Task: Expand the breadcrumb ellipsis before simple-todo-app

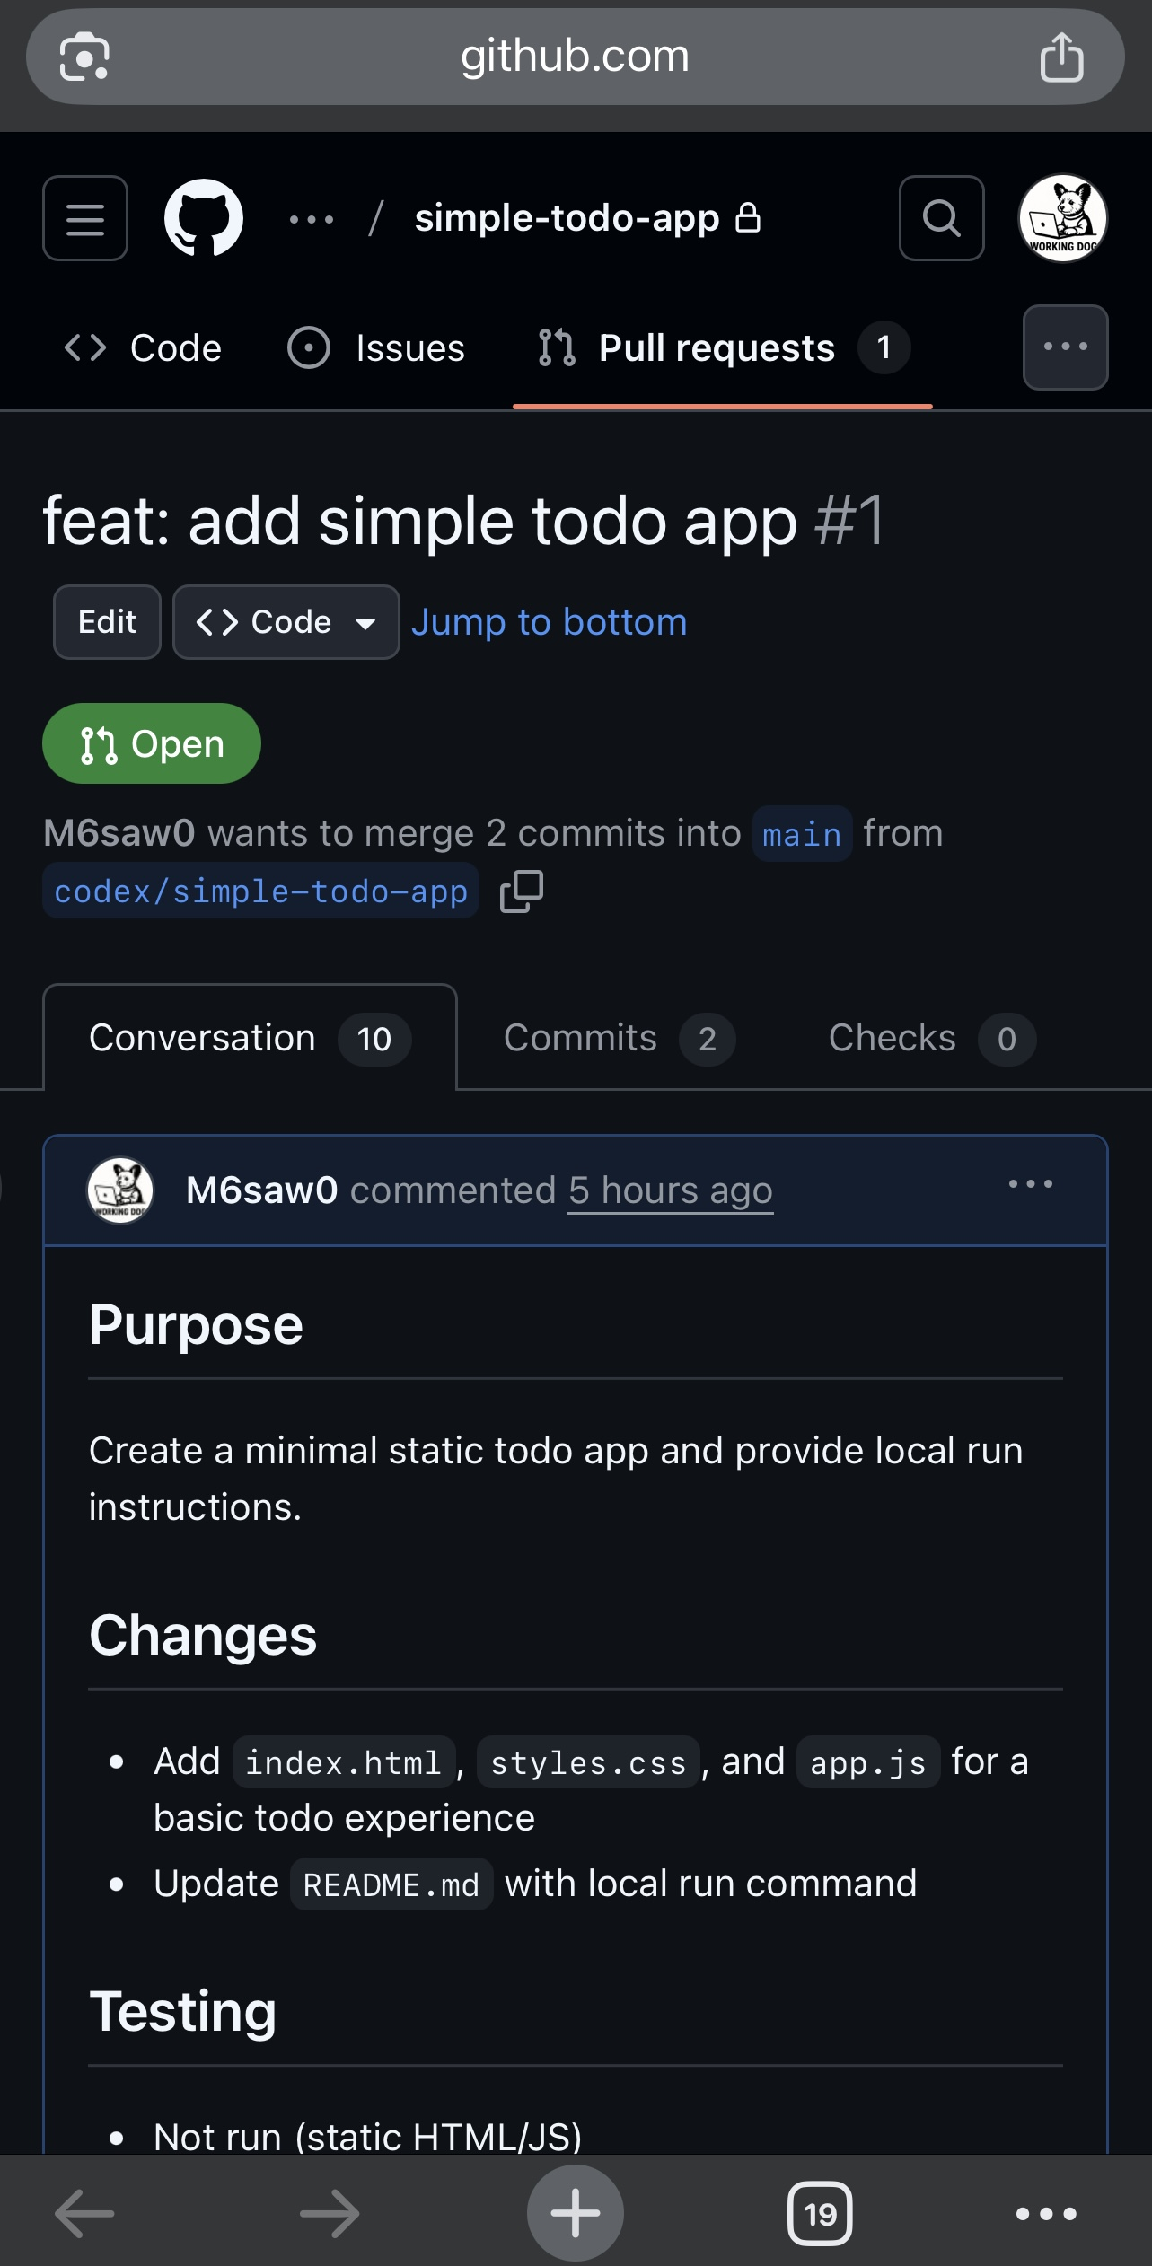Action: click(309, 218)
